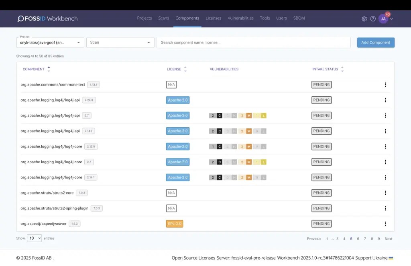Open org.apache.struts/struts2-spring-plugin component
This screenshot has width=411, height=266.
55,208
